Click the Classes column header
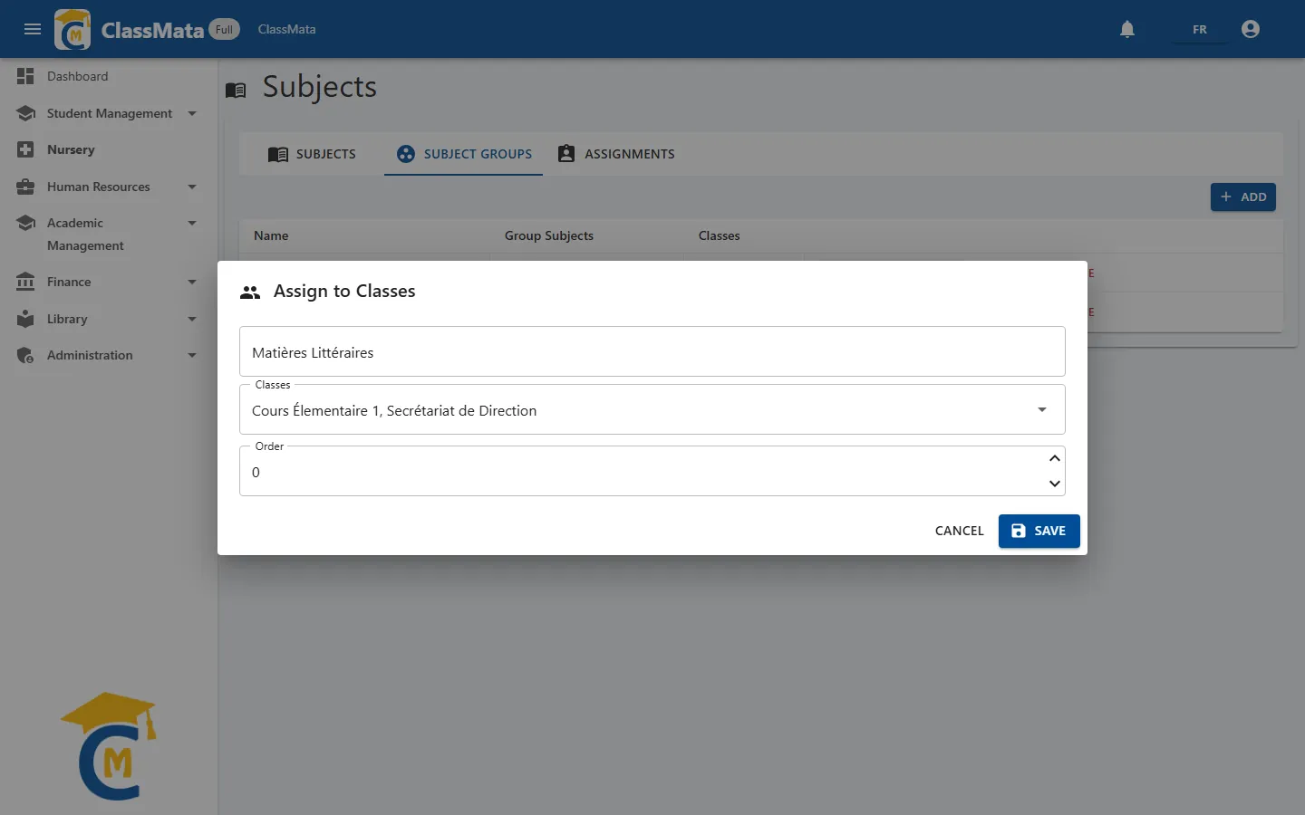The image size is (1305, 815). 720,235
